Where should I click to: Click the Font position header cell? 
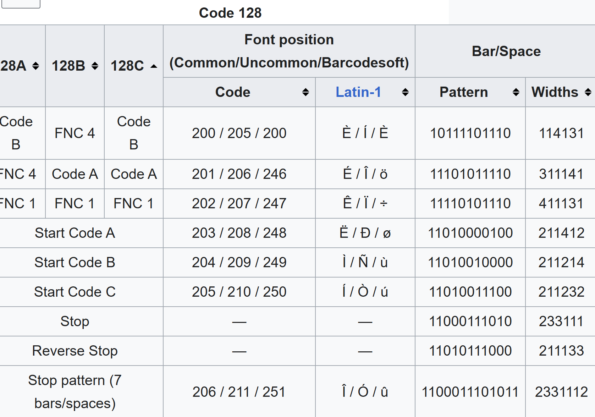(289, 51)
